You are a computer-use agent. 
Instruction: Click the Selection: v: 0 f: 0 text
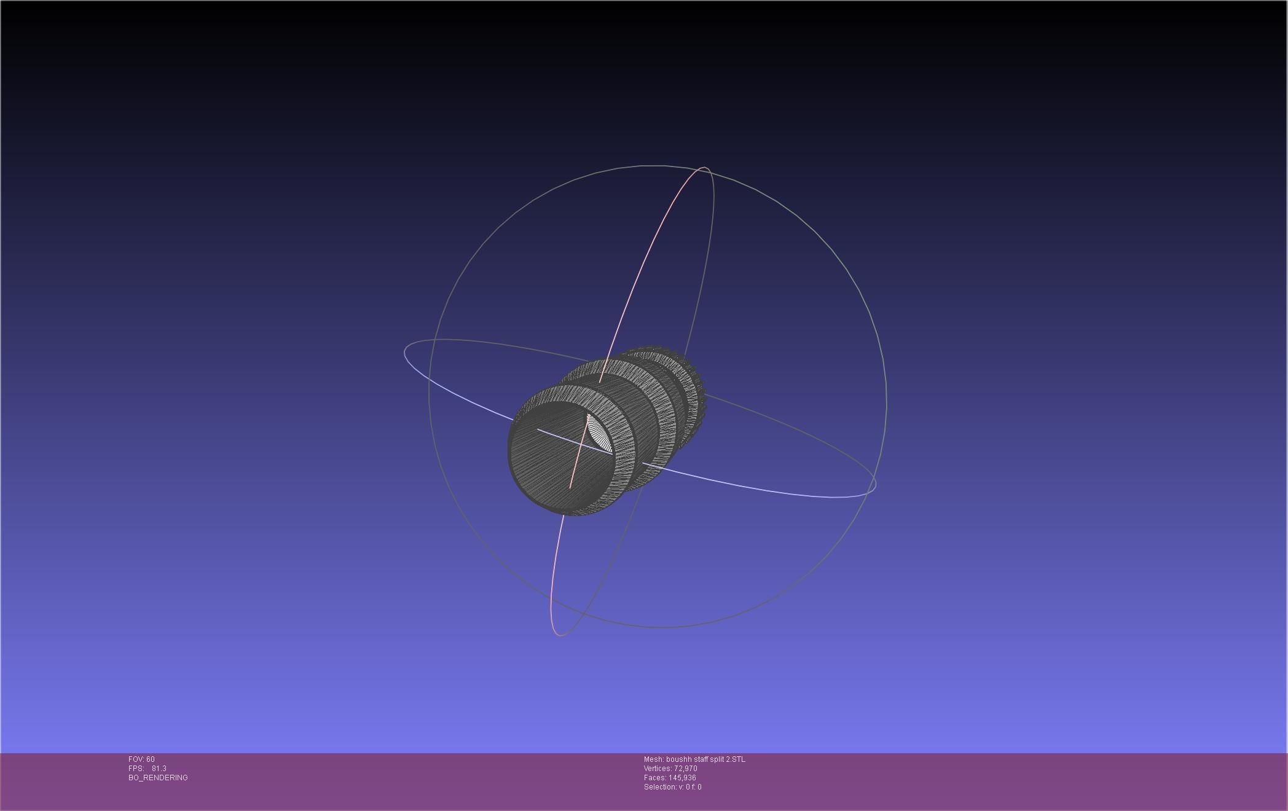(x=672, y=787)
